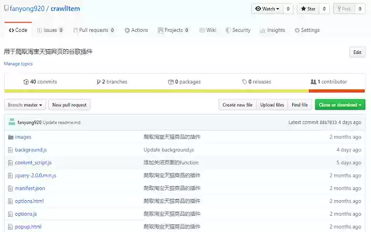Click the Fork button
Viewport: 371px width, 232px height.
(x=344, y=9)
